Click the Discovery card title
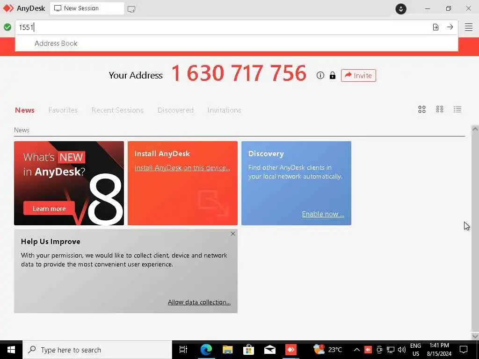This screenshot has width=479, height=359. click(266, 153)
